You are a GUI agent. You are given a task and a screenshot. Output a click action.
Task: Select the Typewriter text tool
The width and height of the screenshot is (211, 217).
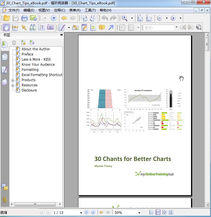click(93, 27)
